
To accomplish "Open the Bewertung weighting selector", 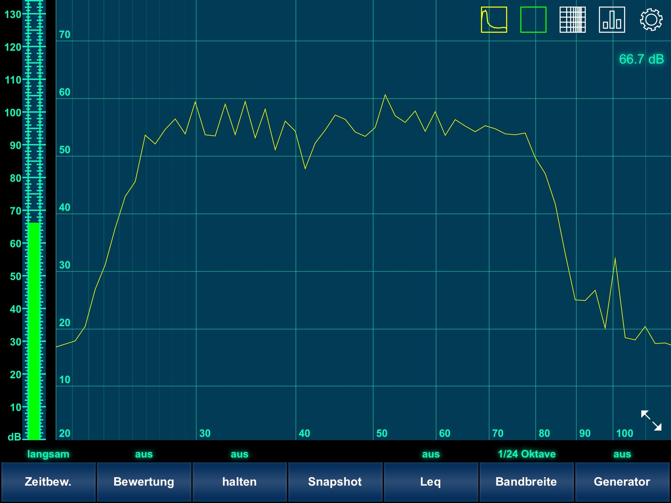I will (144, 482).
